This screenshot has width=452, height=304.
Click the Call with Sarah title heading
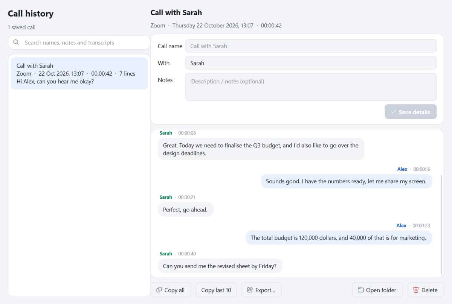click(x=176, y=12)
